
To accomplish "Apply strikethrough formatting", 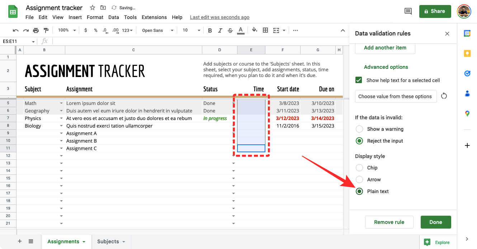I will tap(230, 30).
